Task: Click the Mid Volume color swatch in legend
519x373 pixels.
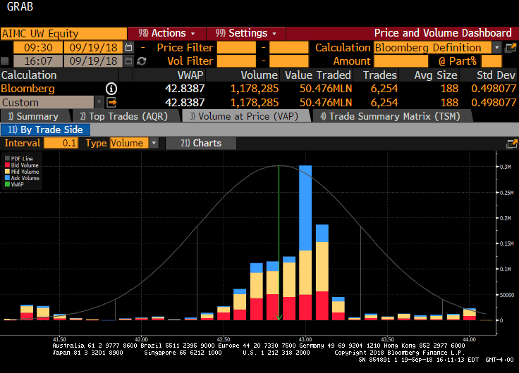Action: coord(8,171)
